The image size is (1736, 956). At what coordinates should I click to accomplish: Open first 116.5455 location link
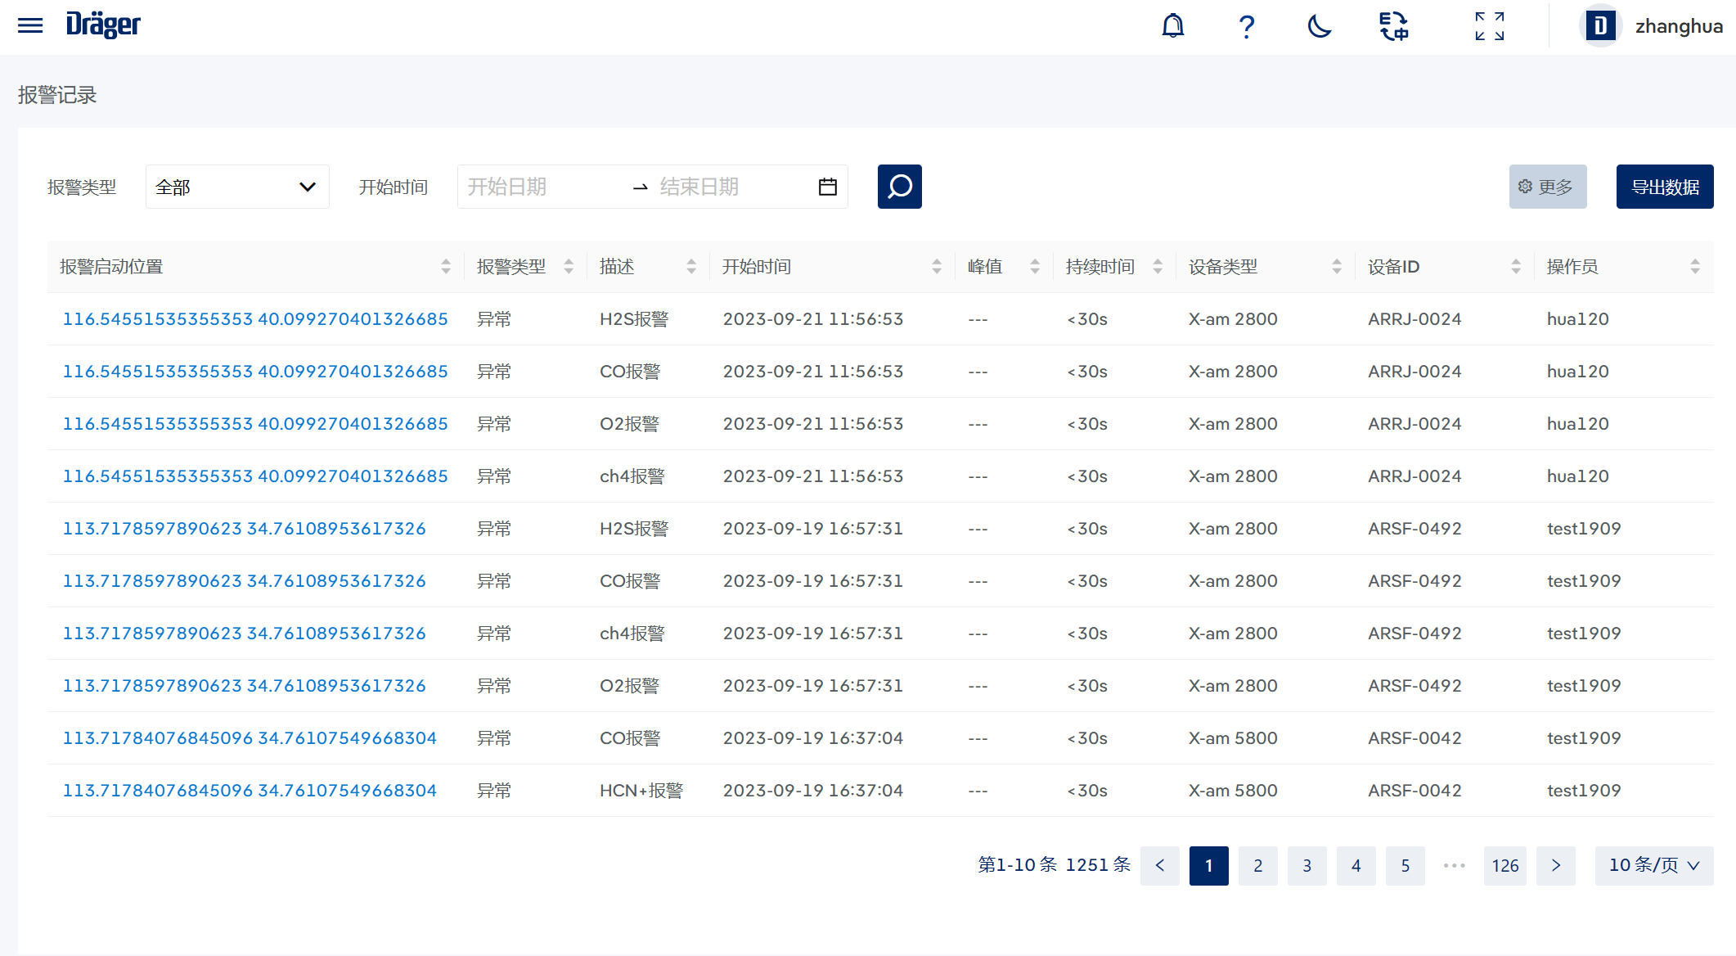coord(255,319)
